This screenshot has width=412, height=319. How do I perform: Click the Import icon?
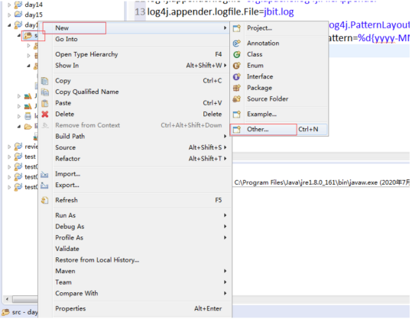tap(44, 175)
